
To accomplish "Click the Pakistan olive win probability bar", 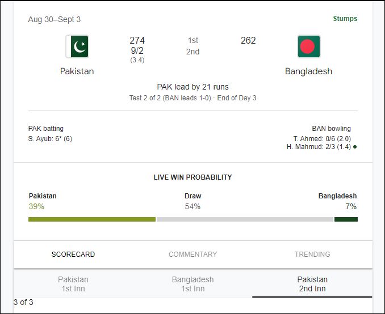I will click(x=92, y=219).
